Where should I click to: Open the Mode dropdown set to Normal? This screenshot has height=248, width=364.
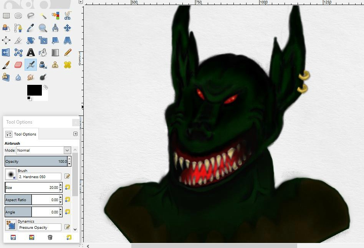tap(44, 150)
